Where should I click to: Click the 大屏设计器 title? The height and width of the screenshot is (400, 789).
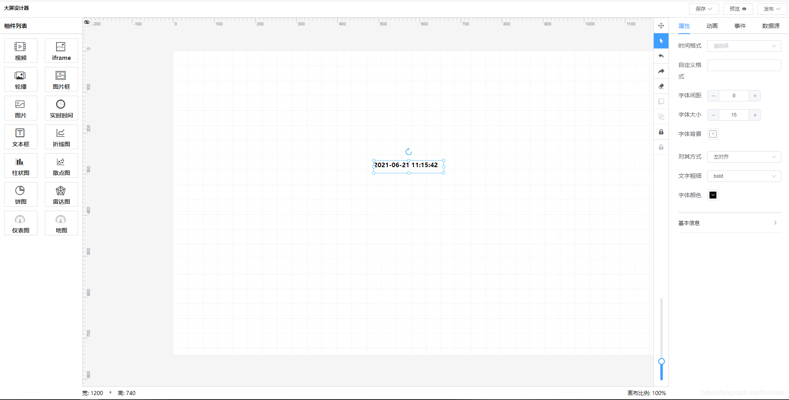pyautogui.click(x=16, y=8)
